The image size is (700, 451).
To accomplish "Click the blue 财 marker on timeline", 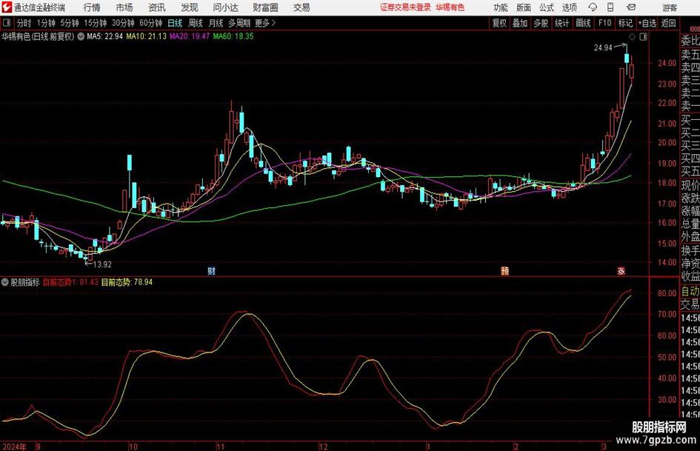I will click(212, 270).
